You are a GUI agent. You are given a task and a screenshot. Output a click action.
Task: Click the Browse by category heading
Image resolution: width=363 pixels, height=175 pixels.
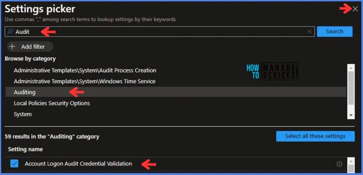30,59
